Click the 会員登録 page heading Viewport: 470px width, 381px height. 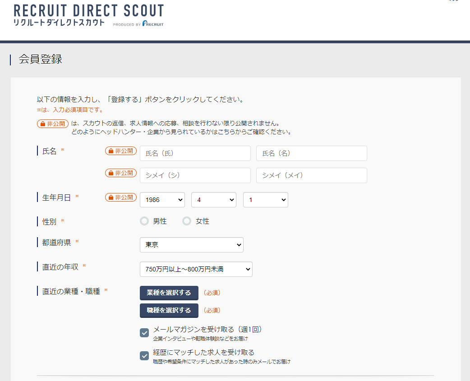point(41,59)
